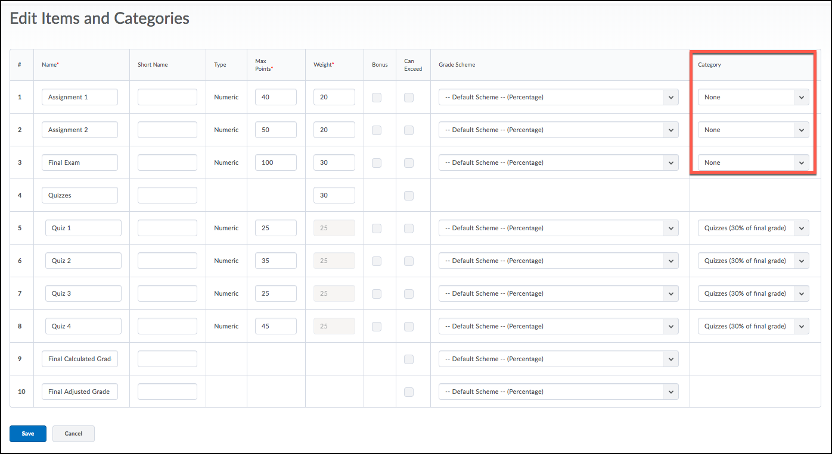Edit Max Points of Assignment 2
Image resolution: width=832 pixels, height=454 pixels.
coord(276,130)
